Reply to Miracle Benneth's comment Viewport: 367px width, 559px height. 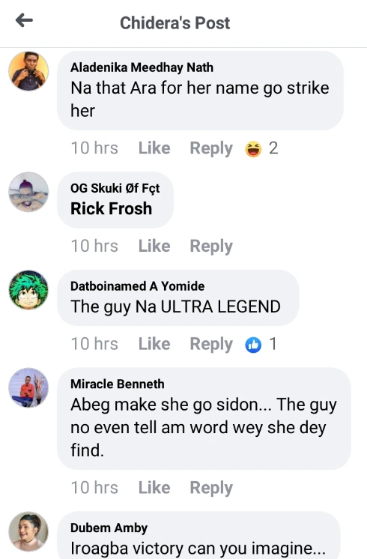211,488
